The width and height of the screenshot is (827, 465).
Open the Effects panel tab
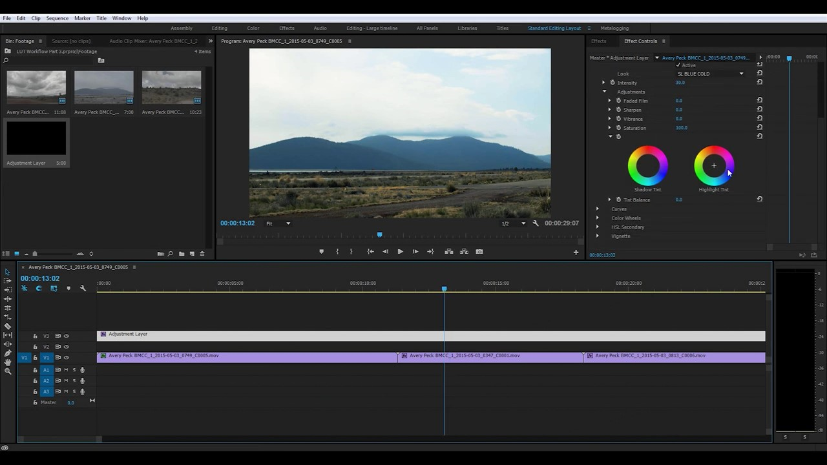598,41
